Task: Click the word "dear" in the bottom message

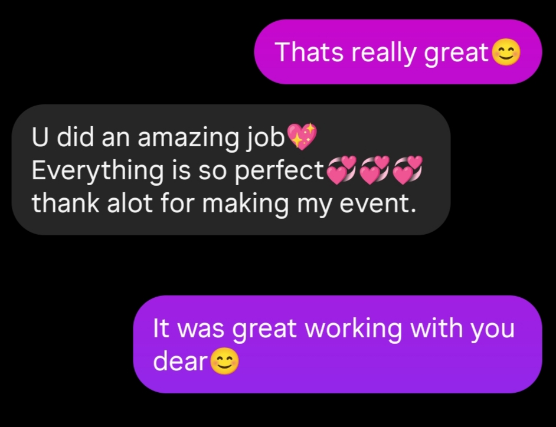Action: coord(180,361)
